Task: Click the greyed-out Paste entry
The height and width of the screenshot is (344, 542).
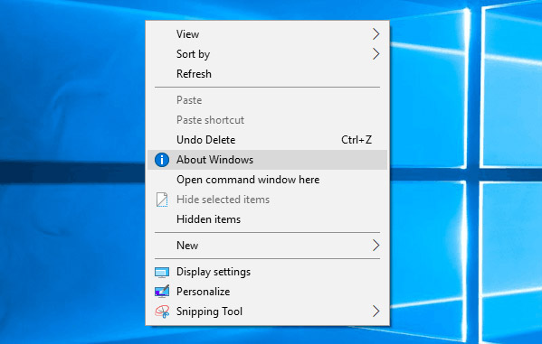Action: point(267,100)
